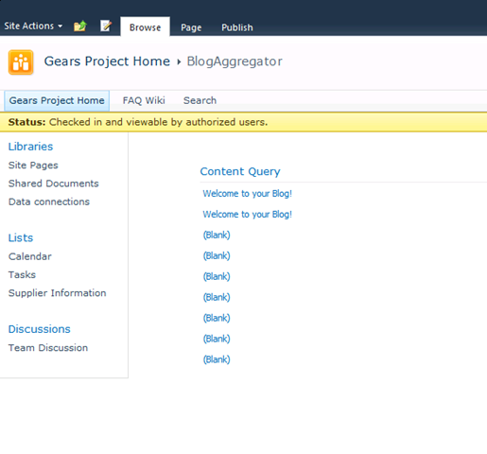Click the orange site logo icon
487x454 pixels.
21,62
